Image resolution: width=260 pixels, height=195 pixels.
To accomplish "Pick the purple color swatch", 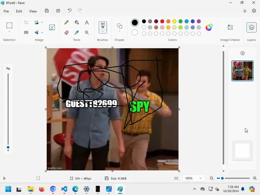I will [x=199, y=21].
